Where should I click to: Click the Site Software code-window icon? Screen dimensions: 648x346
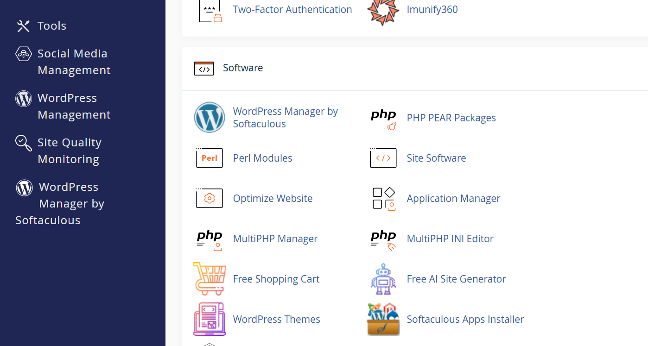tap(383, 158)
